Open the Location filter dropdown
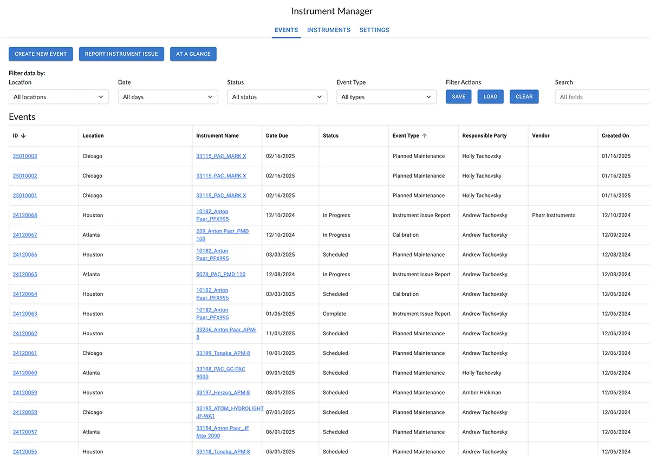The image size is (650, 455). 58,97
